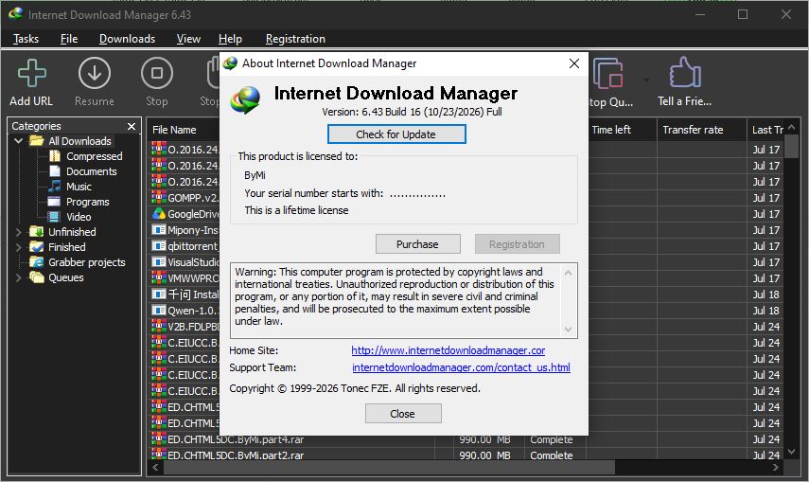Click the 'This is a lifetime license' text
809x482 pixels.
point(296,210)
